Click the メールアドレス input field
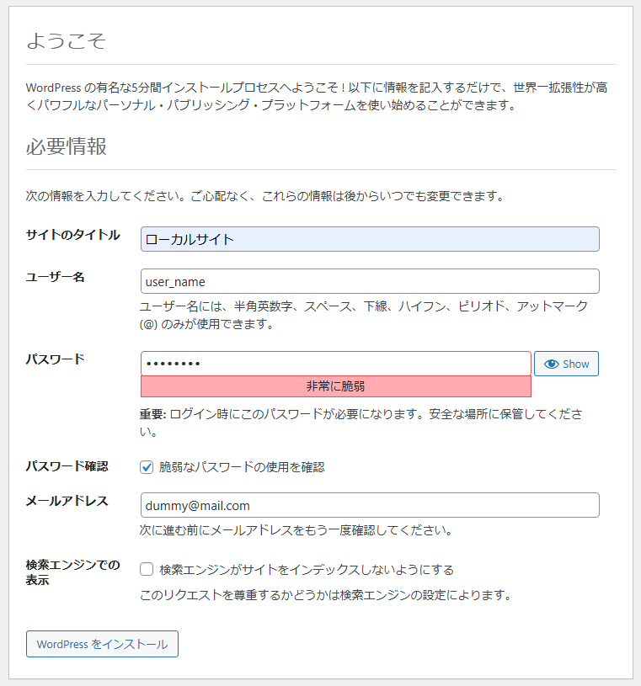 [x=370, y=505]
